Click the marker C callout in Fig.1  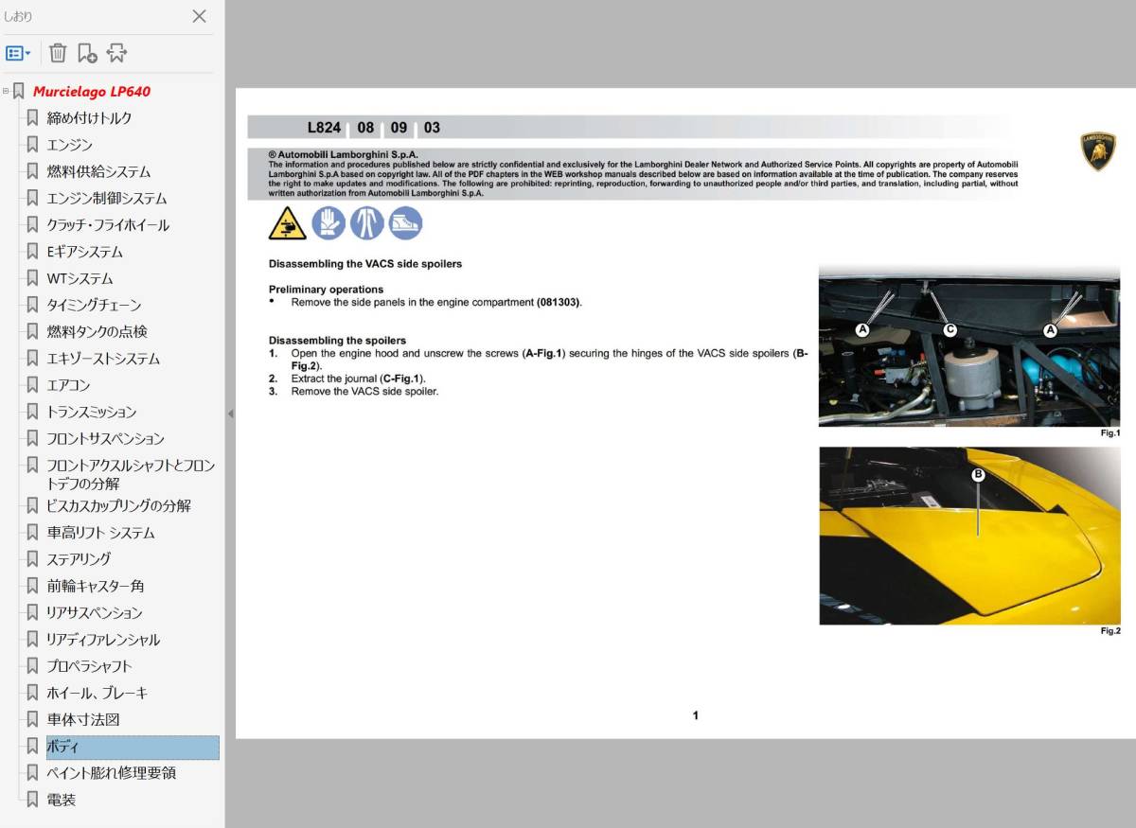(x=950, y=330)
